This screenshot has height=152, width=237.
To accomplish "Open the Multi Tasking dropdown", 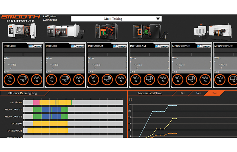I will (x=116, y=19).
